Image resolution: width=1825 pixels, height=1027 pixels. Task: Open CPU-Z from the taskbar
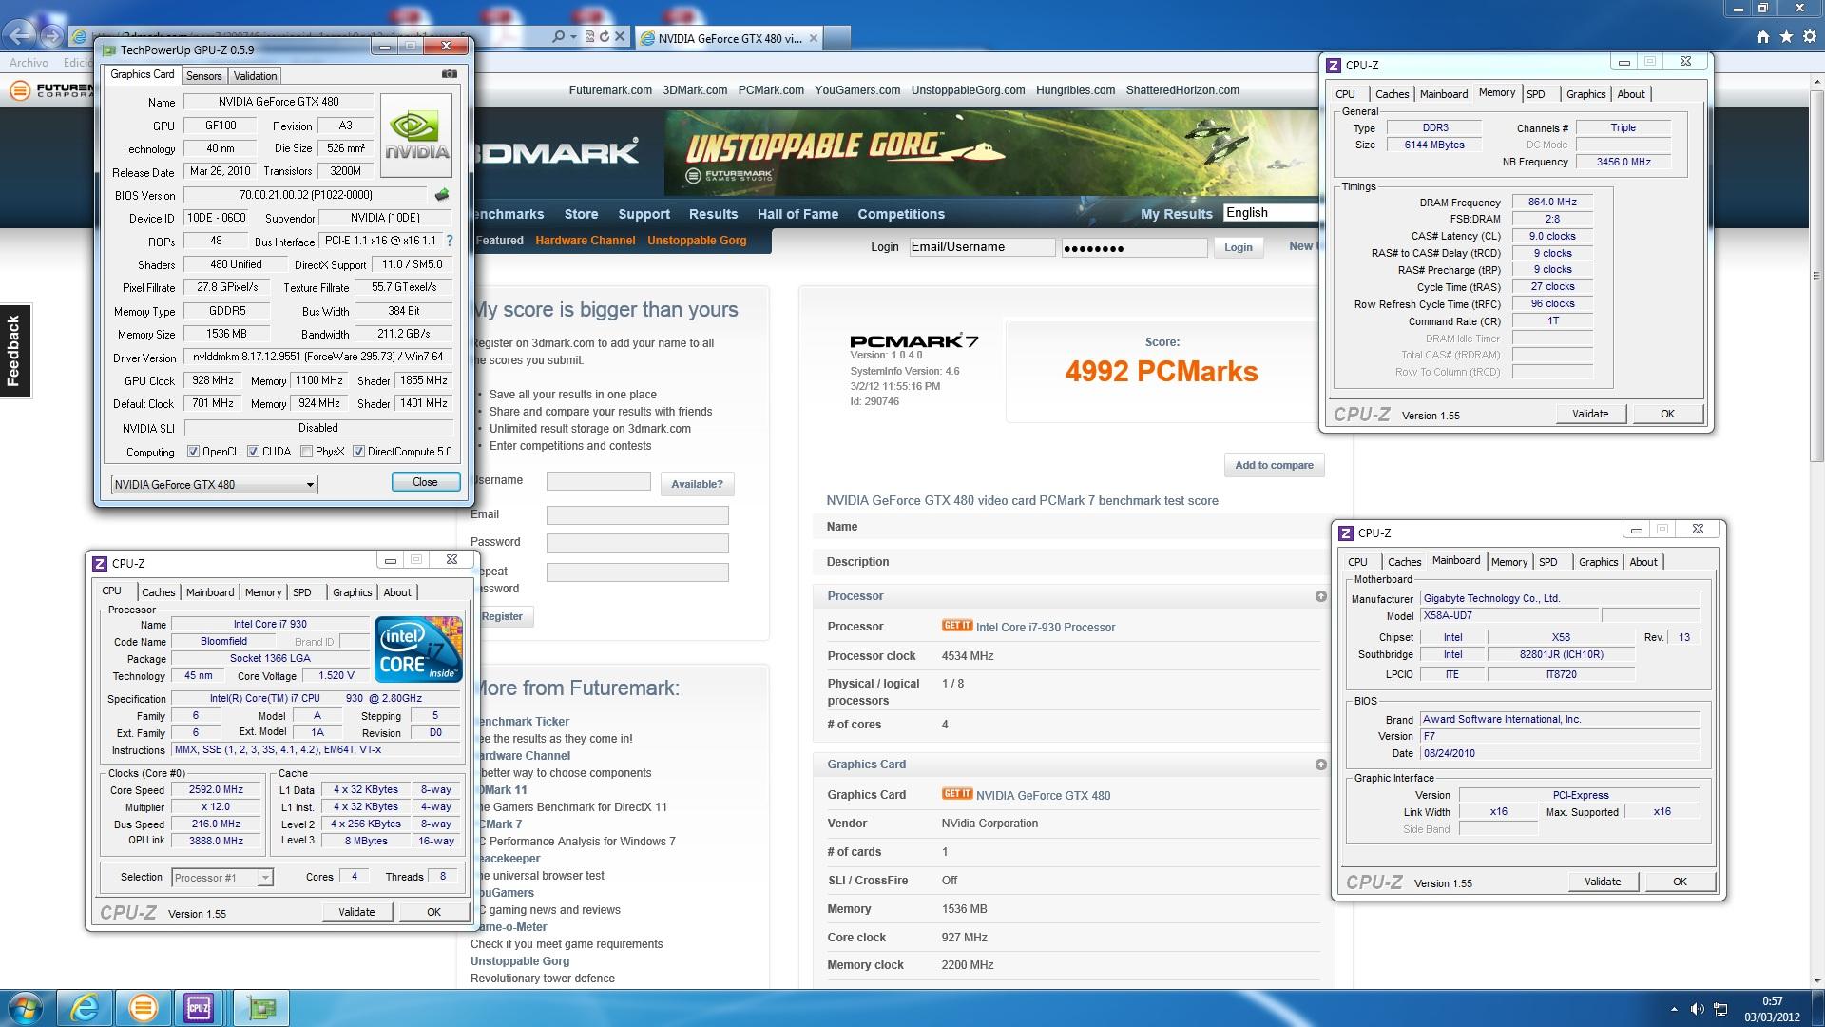pos(199,1008)
